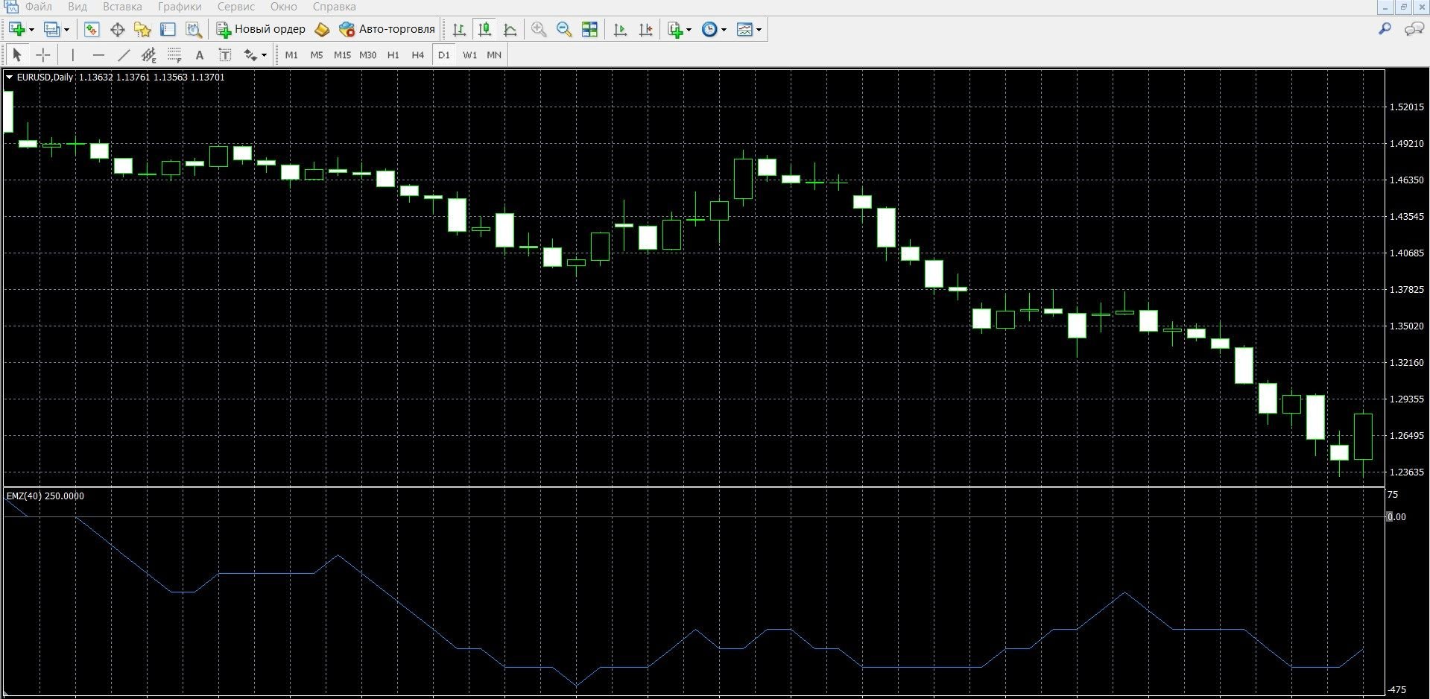
Task: Open the Market Watch window icon
Action: [x=92, y=29]
